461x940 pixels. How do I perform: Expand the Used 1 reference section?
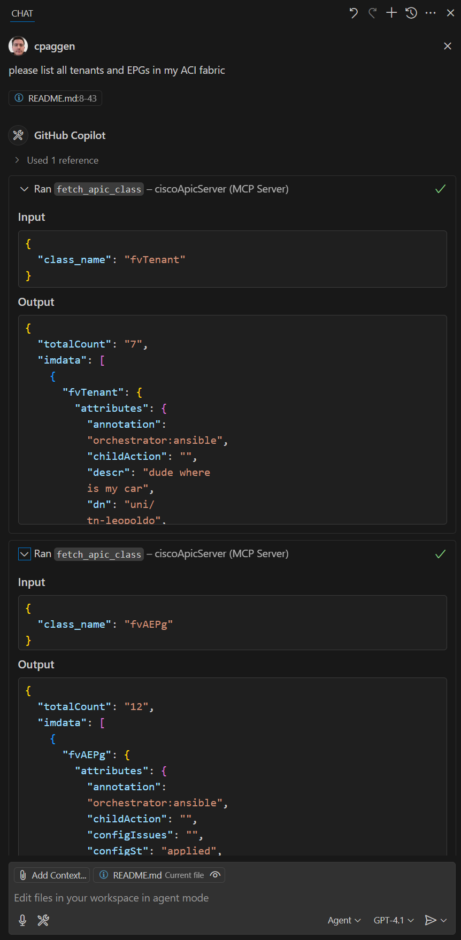pyautogui.click(x=56, y=160)
